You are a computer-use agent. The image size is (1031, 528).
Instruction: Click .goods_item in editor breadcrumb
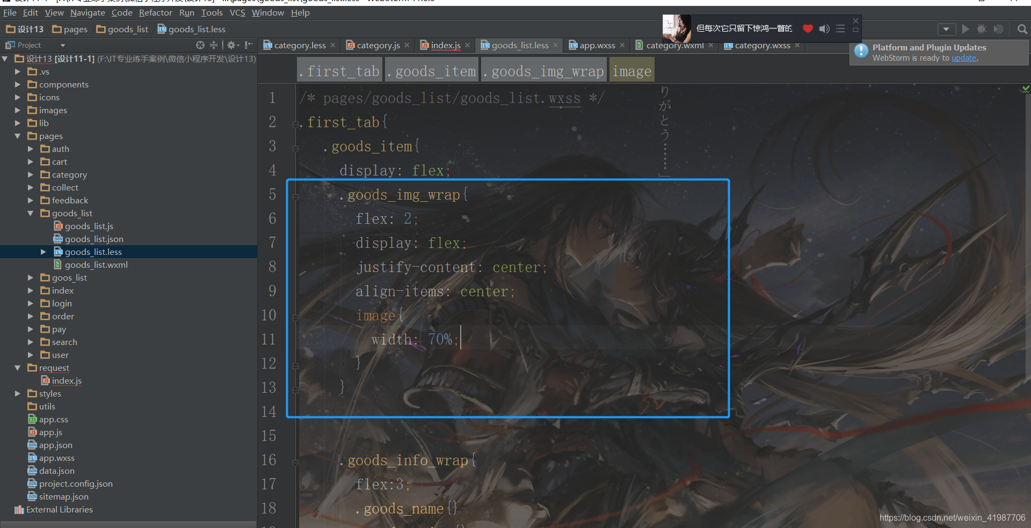click(432, 71)
